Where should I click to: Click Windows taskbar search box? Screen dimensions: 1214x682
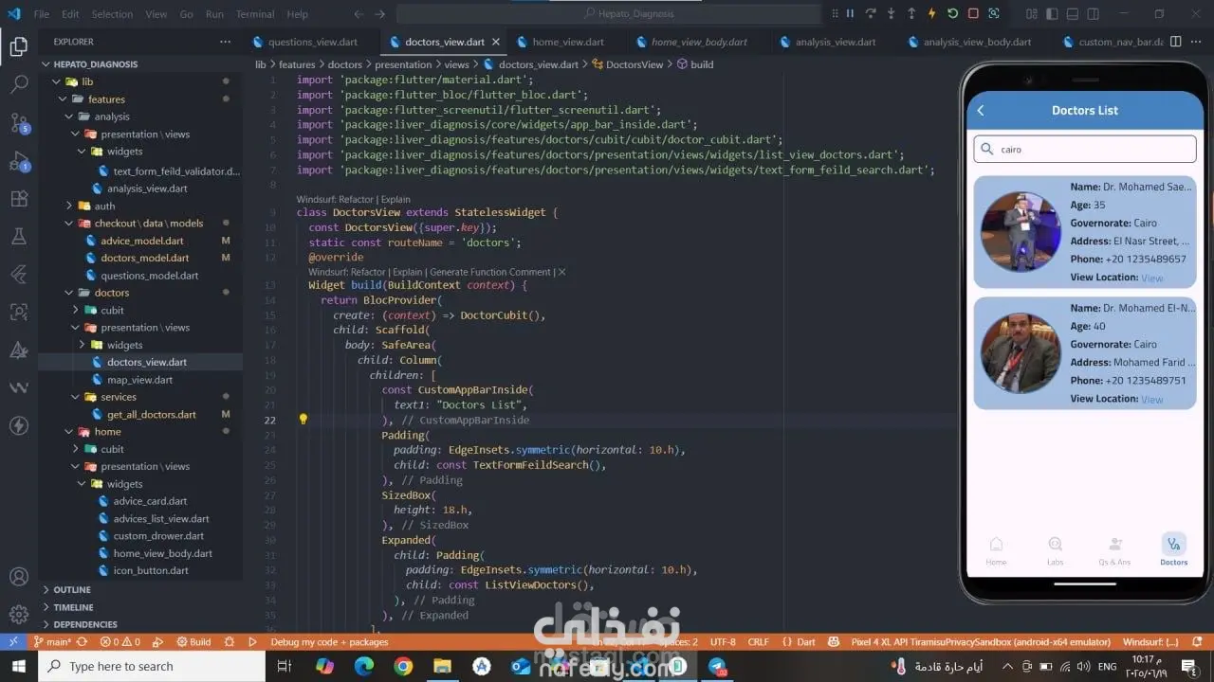[152, 666]
